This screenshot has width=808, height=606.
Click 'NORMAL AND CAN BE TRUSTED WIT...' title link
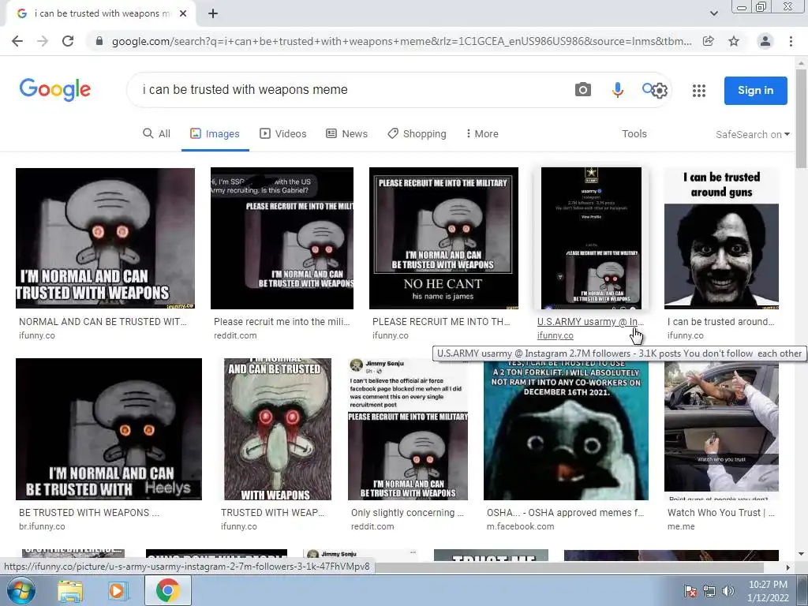(103, 322)
